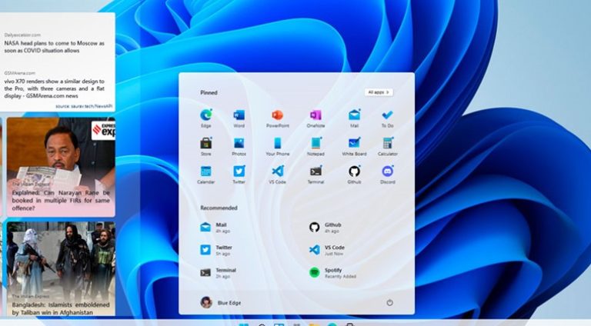The height and width of the screenshot is (326, 591).
Task: Open the Twitter icon in Pinned apps
Action: click(239, 175)
